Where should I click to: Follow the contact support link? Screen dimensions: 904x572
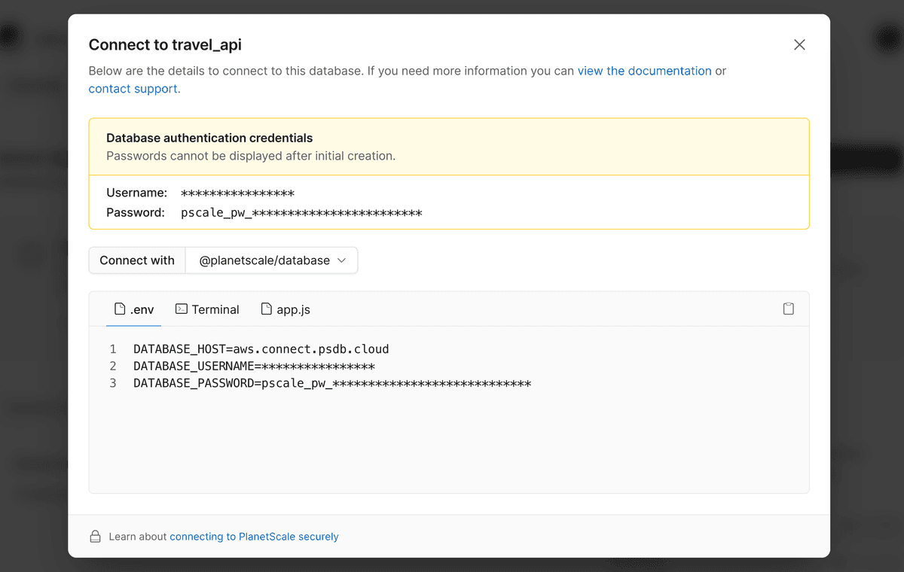133,89
